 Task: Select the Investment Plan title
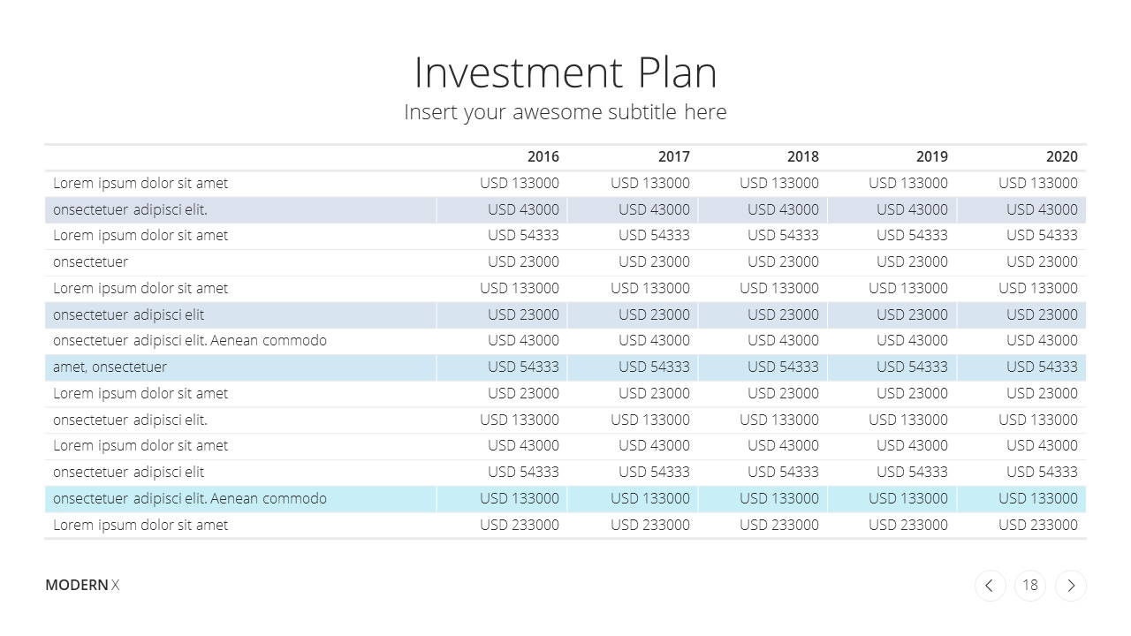565,72
